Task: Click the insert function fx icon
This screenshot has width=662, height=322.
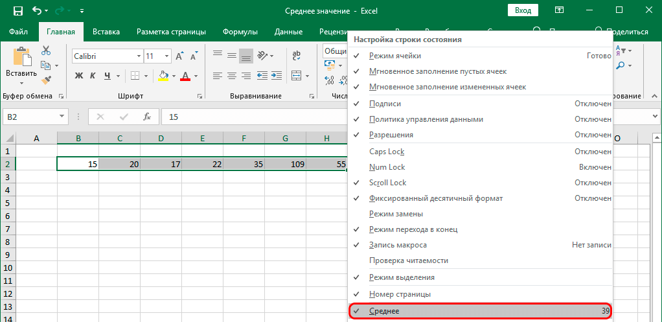Action: click(147, 117)
